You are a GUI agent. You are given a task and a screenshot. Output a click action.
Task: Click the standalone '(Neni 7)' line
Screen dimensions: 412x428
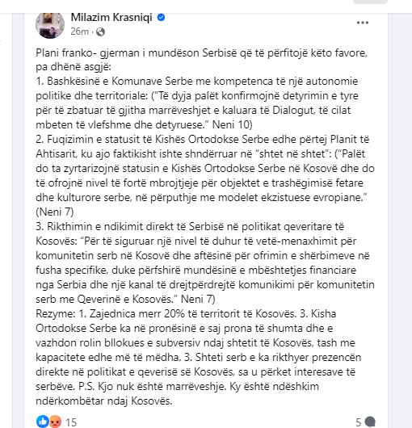click(55, 212)
